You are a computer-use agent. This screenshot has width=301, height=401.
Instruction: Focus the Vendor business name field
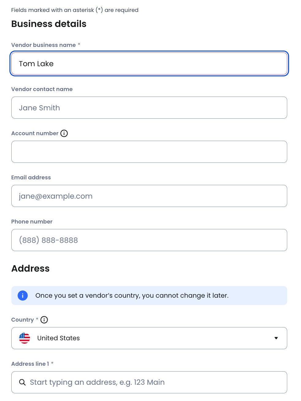pyautogui.click(x=149, y=63)
